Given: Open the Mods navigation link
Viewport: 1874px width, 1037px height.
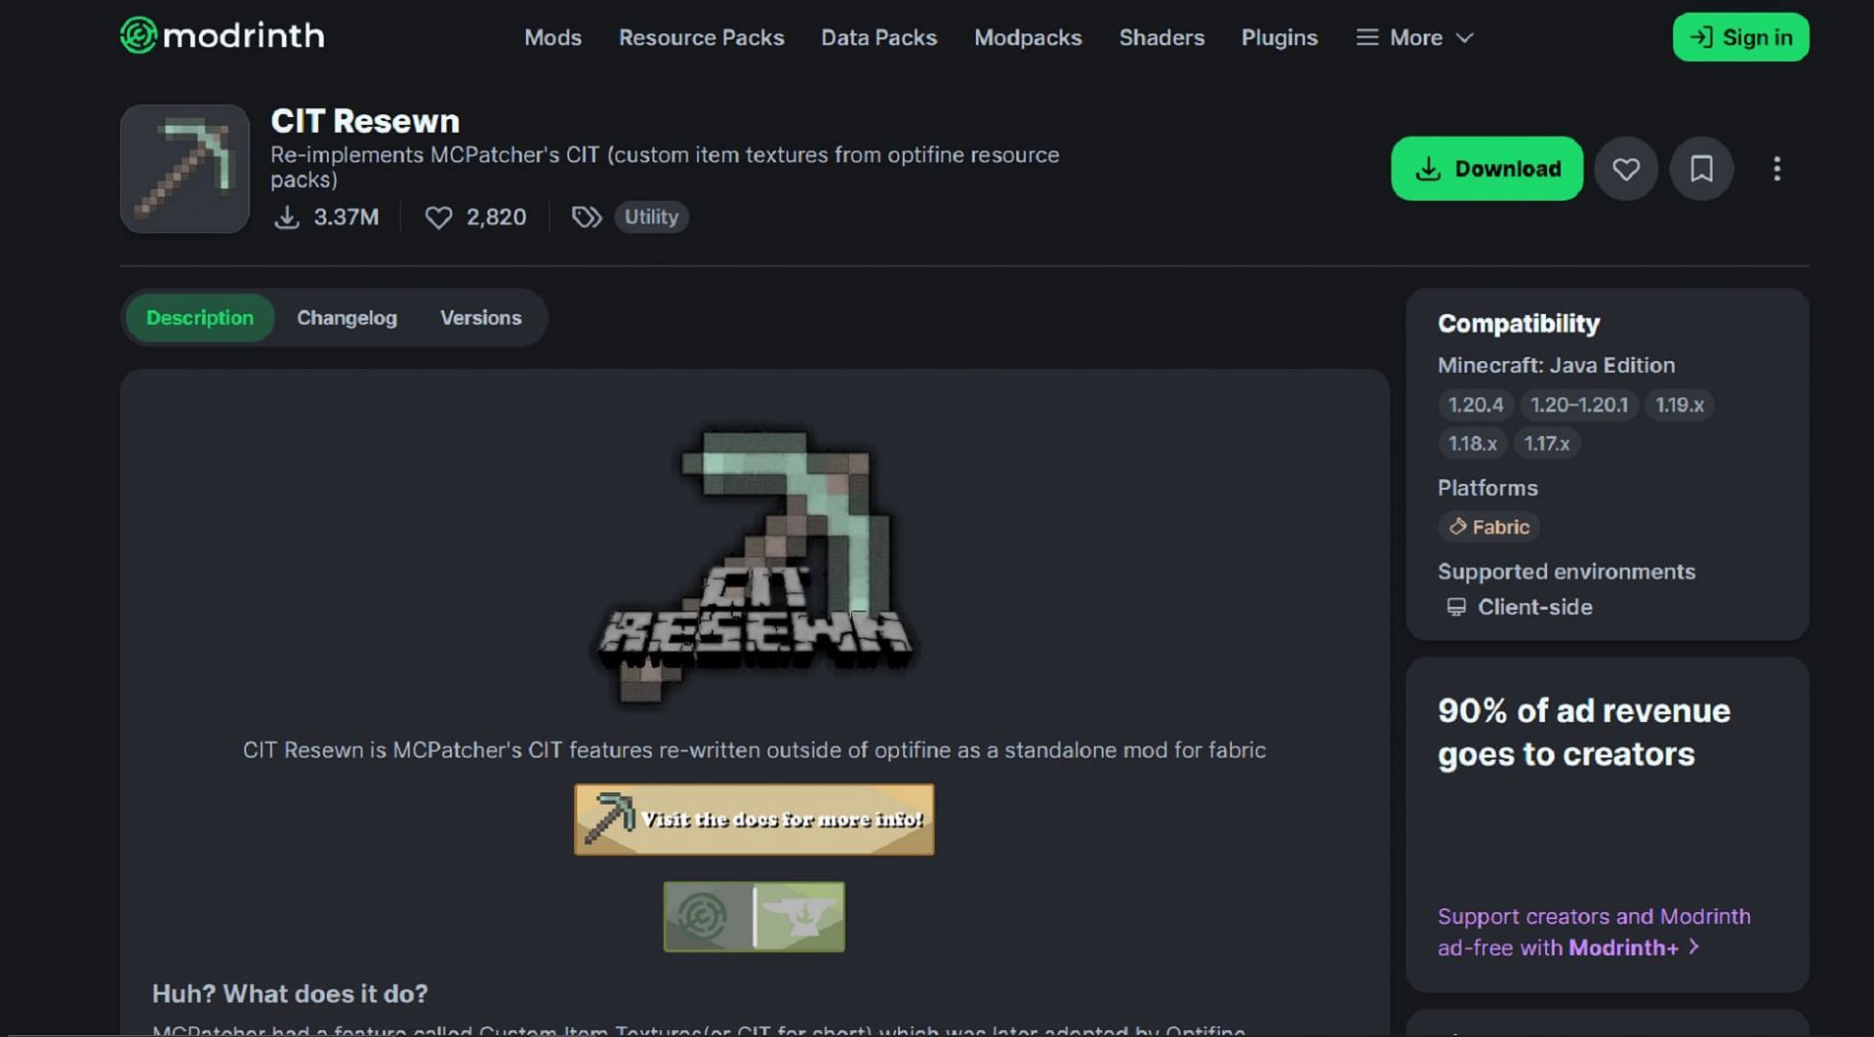Looking at the screenshot, I should [552, 37].
